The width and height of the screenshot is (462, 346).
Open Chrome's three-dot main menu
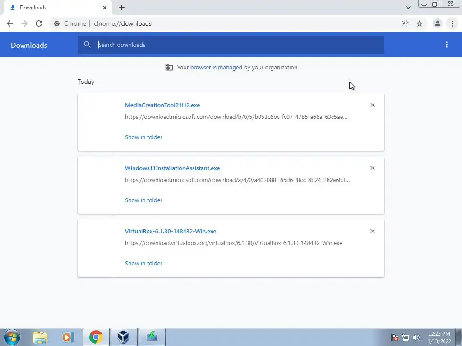(x=452, y=23)
